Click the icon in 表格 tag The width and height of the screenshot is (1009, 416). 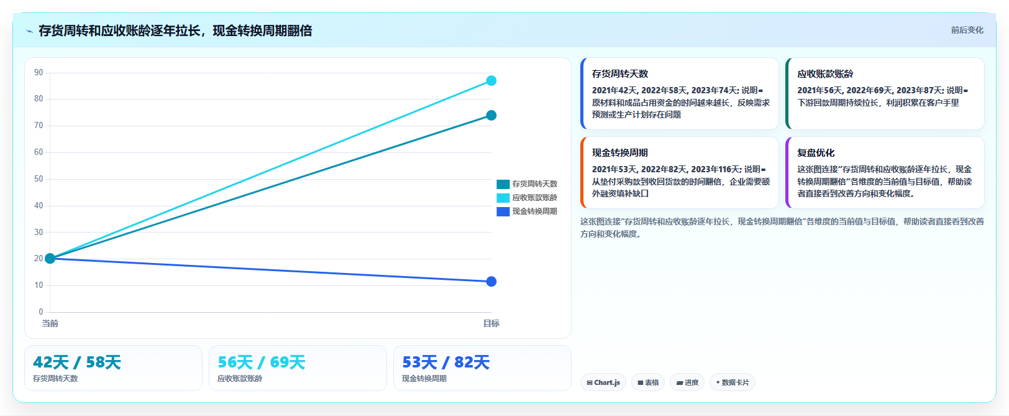641,383
